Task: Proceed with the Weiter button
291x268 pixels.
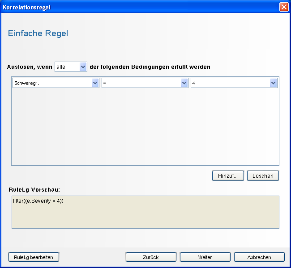Action: coord(205,257)
